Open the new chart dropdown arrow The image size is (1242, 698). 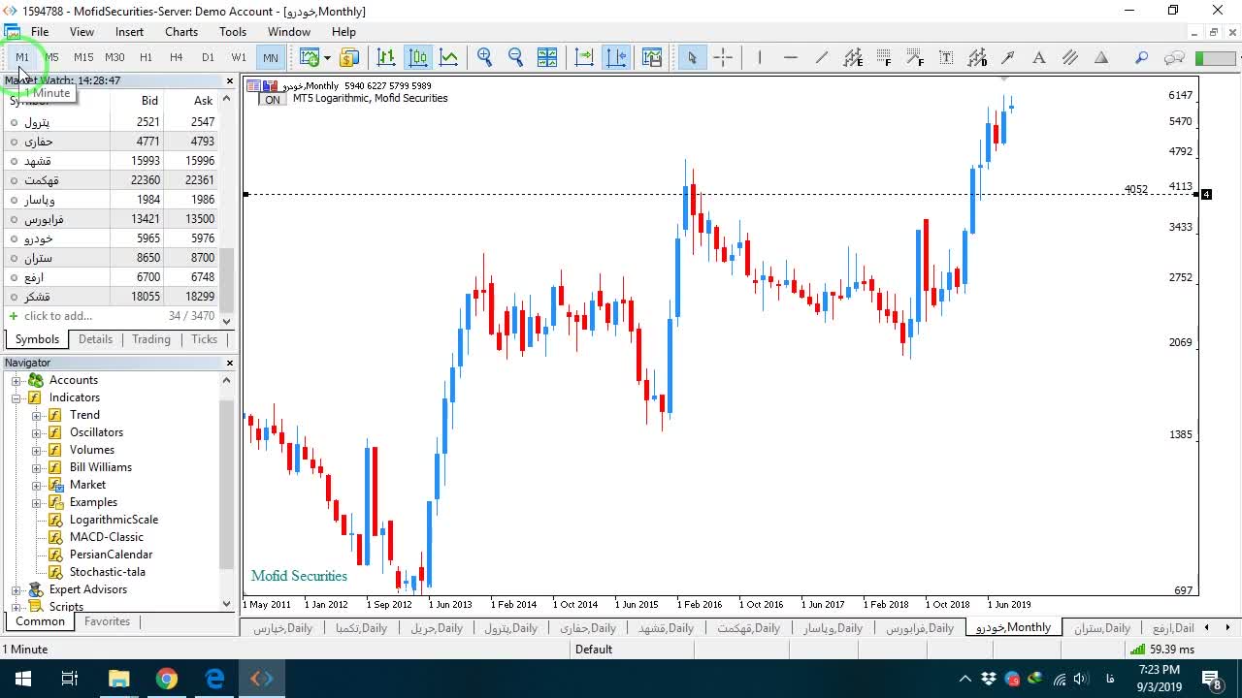pyautogui.click(x=328, y=58)
